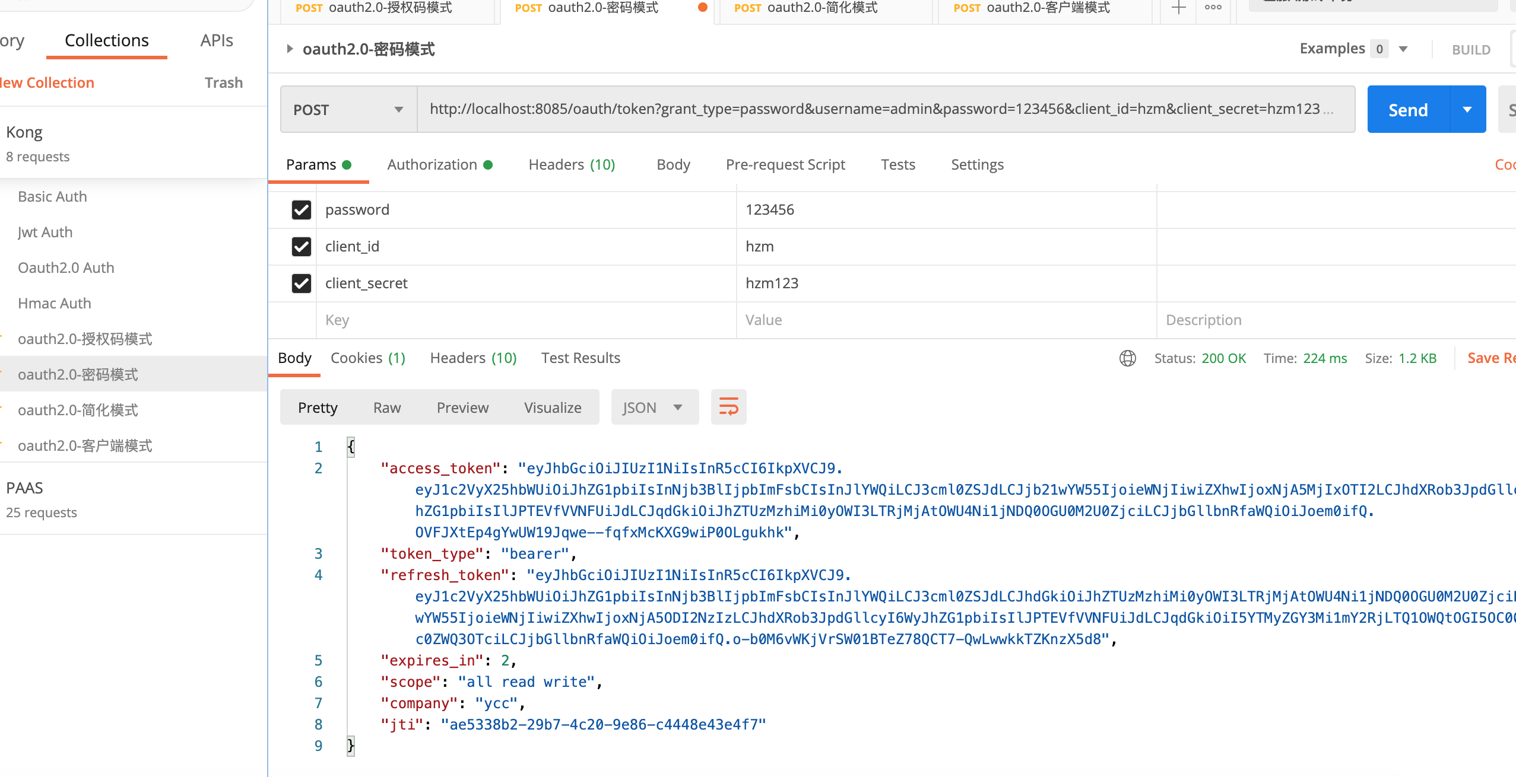The image size is (1516, 777).
Task: Switch response view to Raw
Action: pyautogui.click(x=387, y=407)
